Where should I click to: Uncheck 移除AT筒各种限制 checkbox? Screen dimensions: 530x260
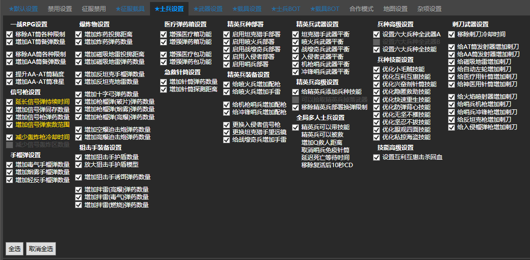coord(10,34)
